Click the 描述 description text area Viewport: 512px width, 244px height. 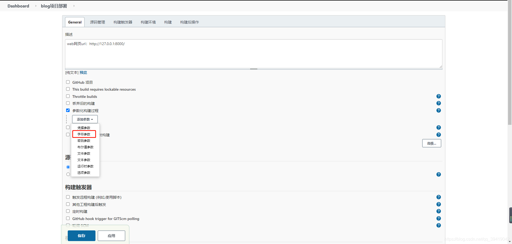pos(254,54)
